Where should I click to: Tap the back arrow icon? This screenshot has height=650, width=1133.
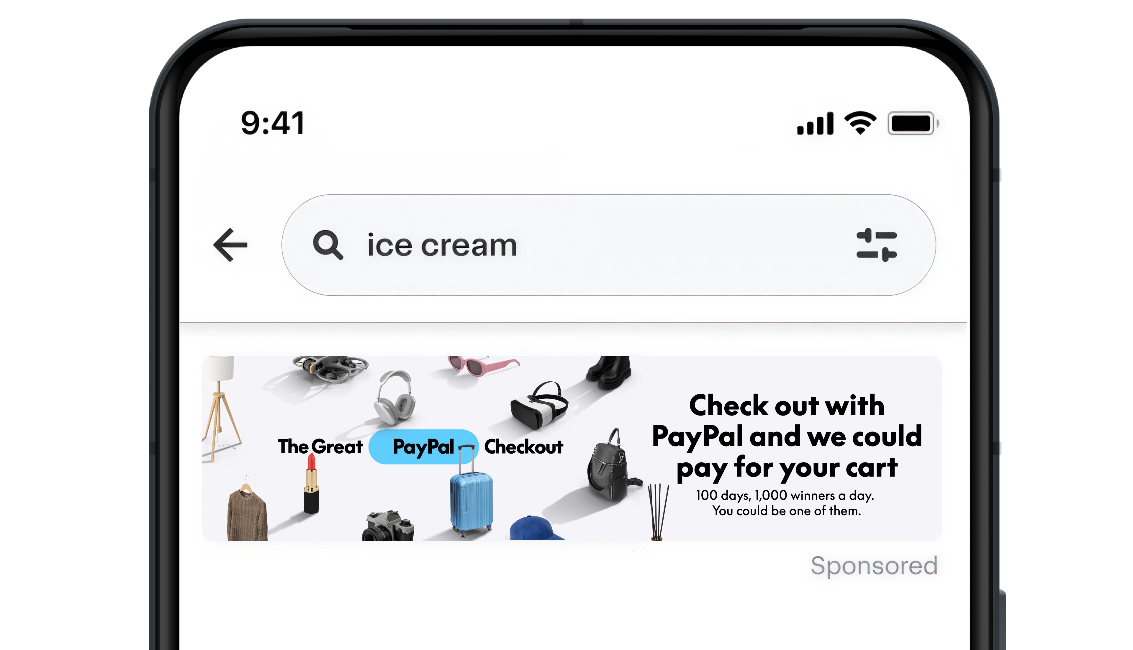230,245
